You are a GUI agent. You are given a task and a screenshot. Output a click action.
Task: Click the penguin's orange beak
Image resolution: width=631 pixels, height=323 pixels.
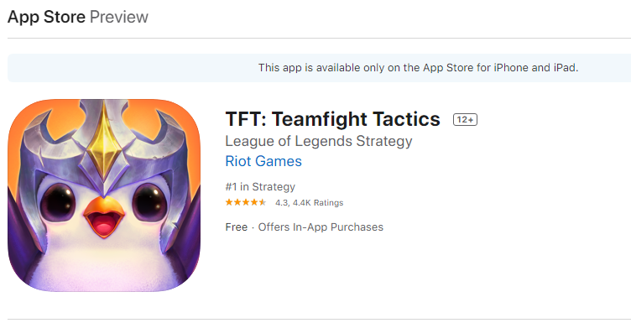coord(104,217)
